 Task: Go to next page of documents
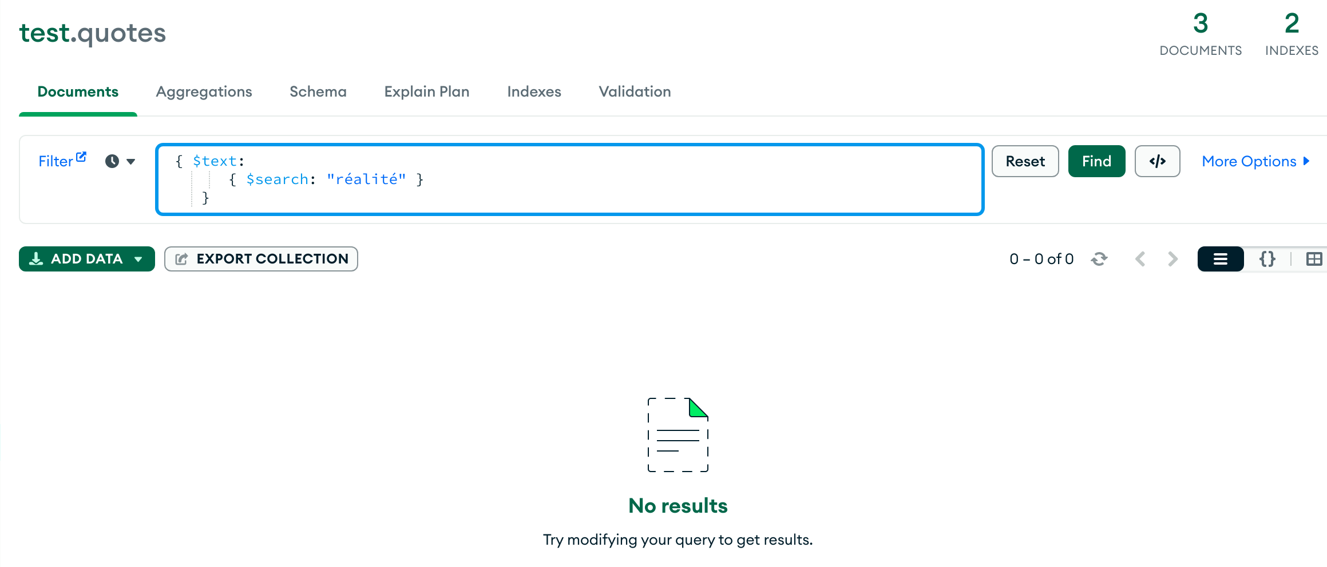click(1172, 258)
